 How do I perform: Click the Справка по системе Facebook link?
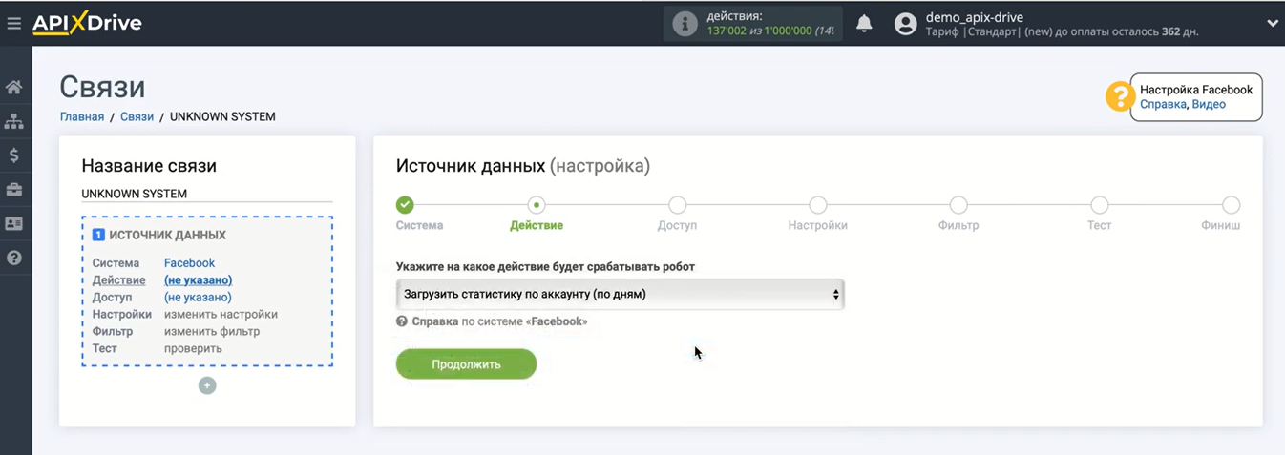pos(499,321)
